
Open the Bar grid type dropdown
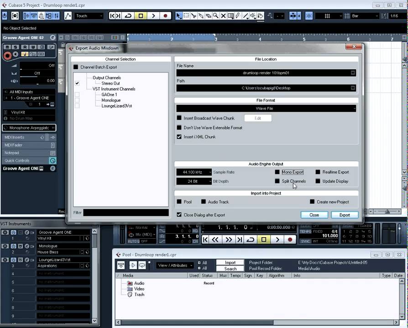coord(365,16)
